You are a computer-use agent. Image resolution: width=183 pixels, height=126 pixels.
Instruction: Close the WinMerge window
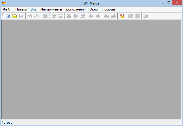tap(177, 3)
